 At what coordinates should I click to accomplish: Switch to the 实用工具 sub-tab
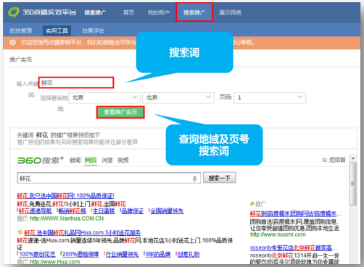coord(57,31)
